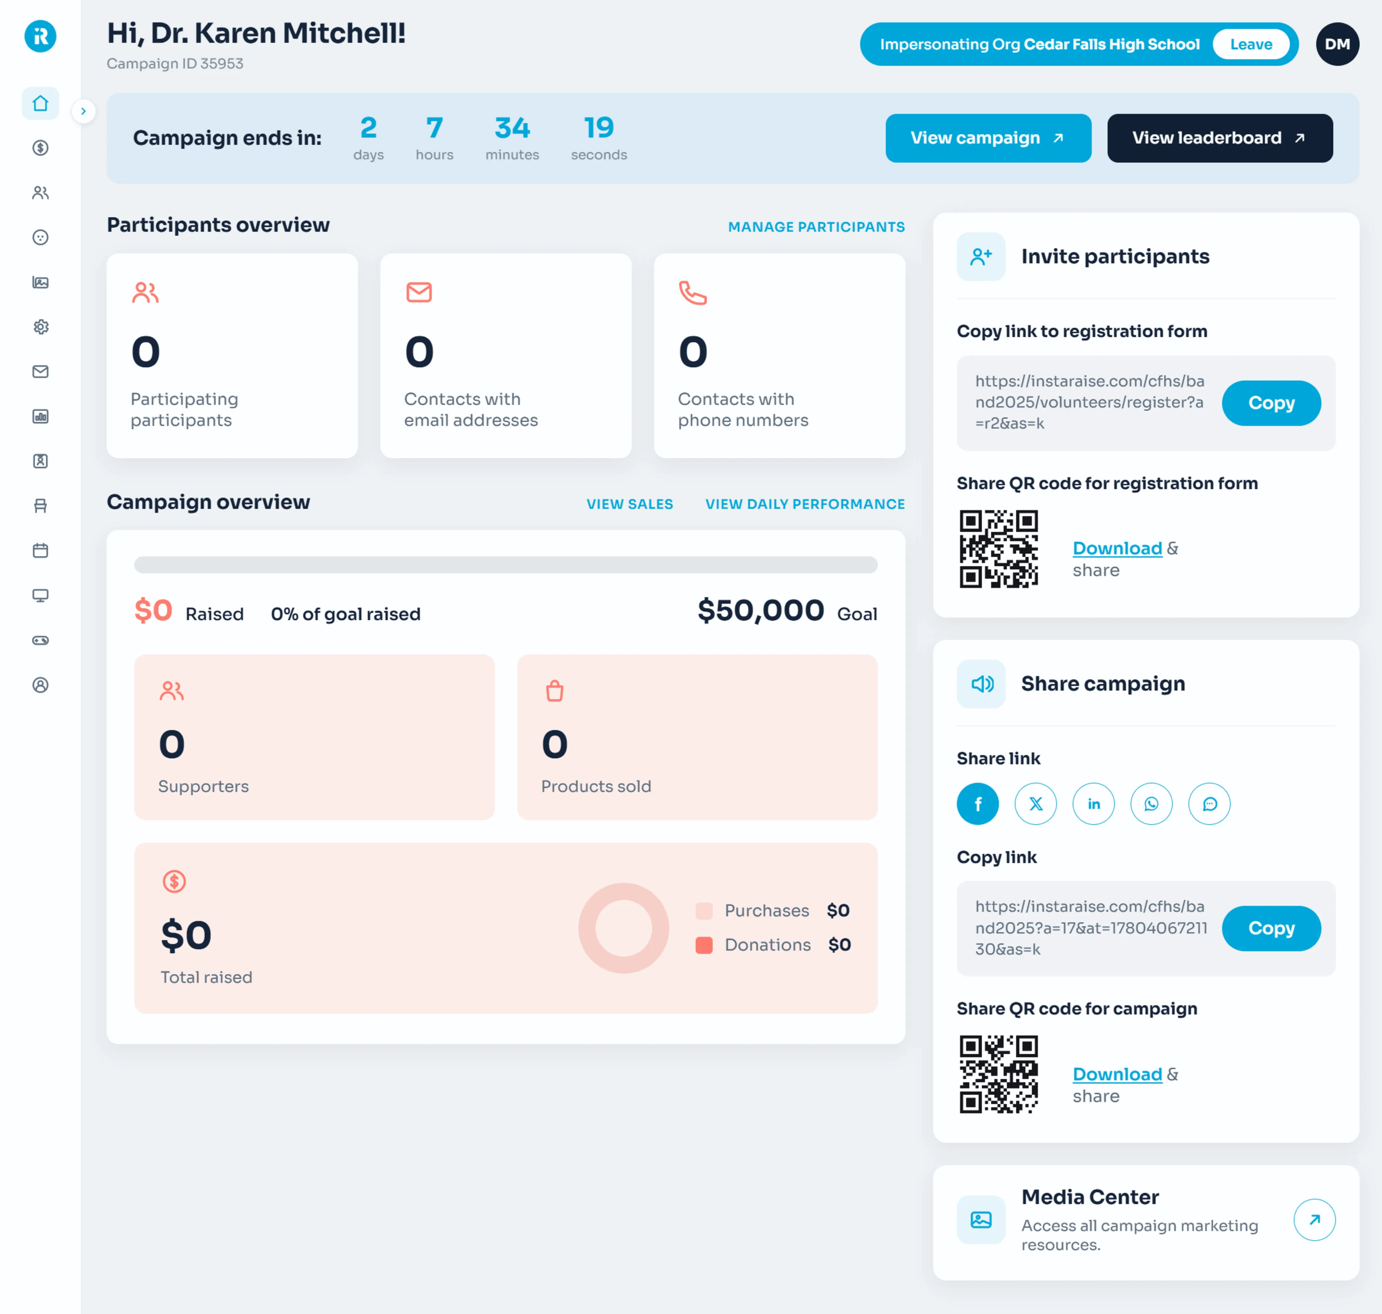Download the registration form QR code
1382x1314 pixels.
(x=1117, y=549)
